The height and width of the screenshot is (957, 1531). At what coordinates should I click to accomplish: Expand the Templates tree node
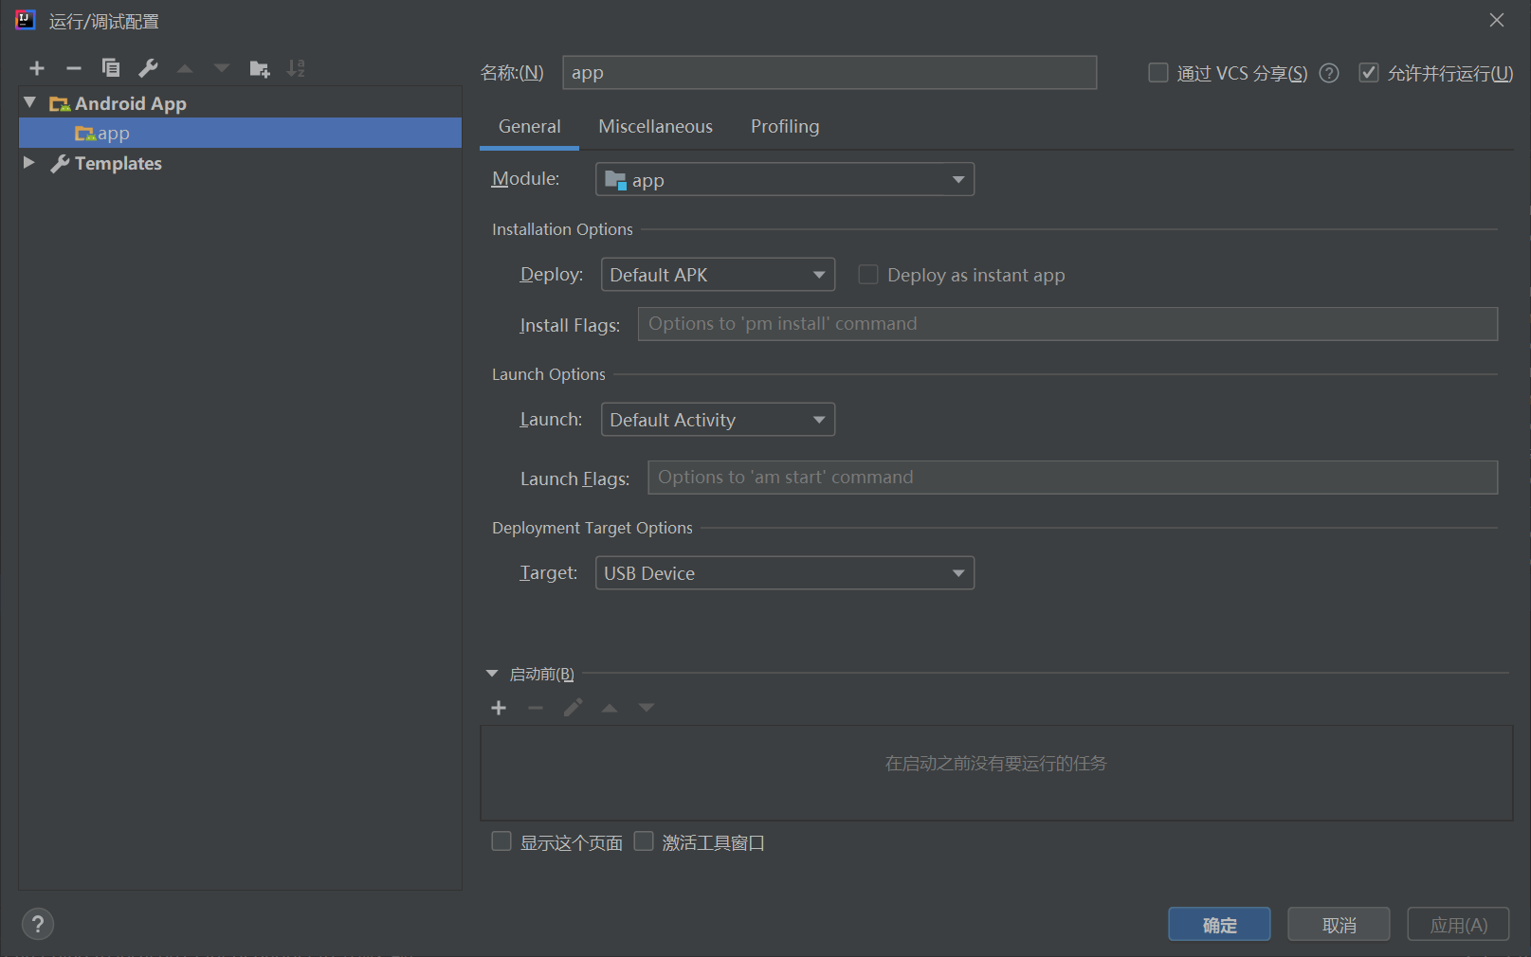[x=28, y=163]
